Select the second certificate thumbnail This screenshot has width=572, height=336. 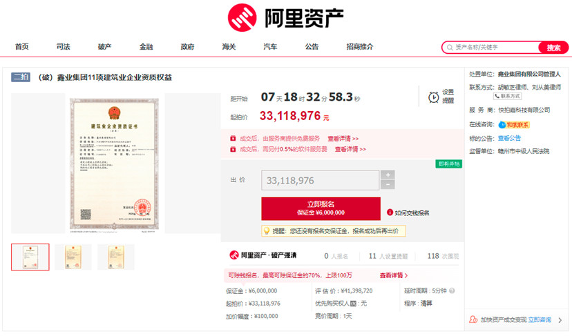pos(73,257)
